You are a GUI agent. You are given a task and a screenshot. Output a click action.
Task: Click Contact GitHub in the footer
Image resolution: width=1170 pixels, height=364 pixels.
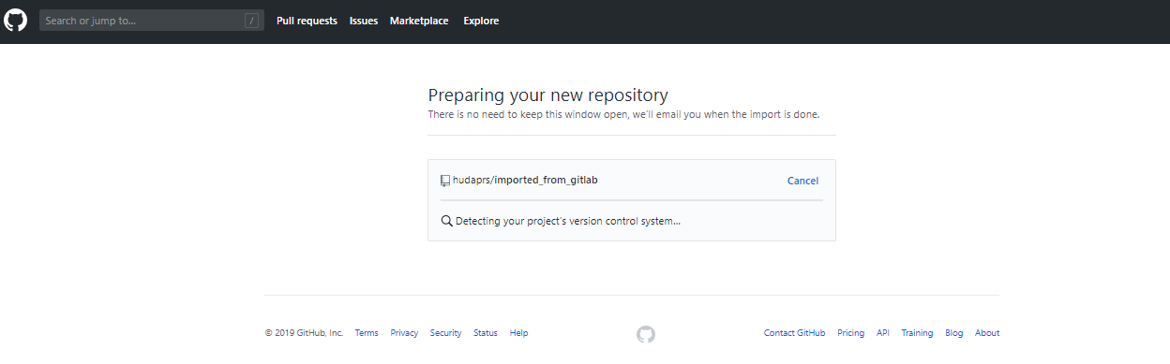795,333
